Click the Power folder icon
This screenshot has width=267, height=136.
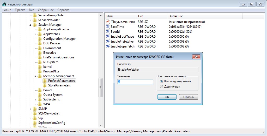click(x=40, y=90)
